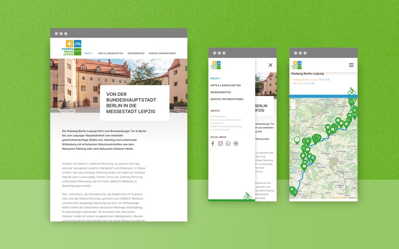Screen dimensions: 399x249
Task: Click 'Radweg Berlin-Leipzig' heading in map window
Action: point(307,74)
